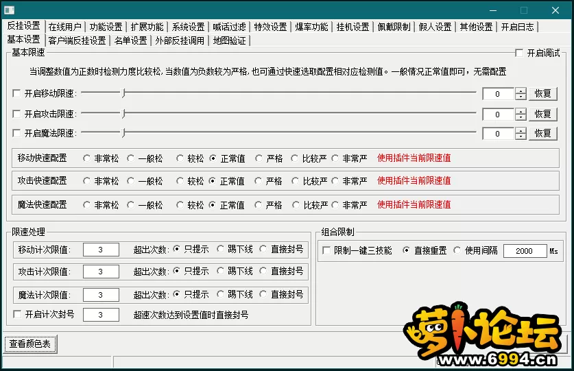574x371 pixels.
Task: Select 一般松 for 攻击快速配置
Action: [131, 181]
